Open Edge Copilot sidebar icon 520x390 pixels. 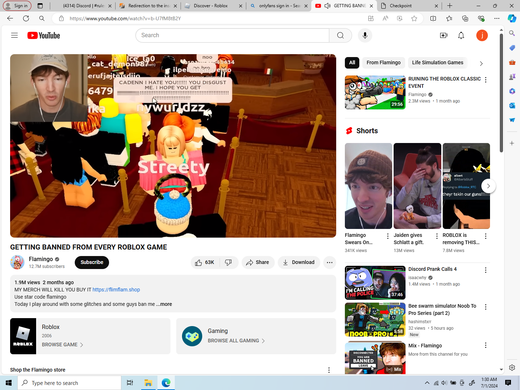512,18
